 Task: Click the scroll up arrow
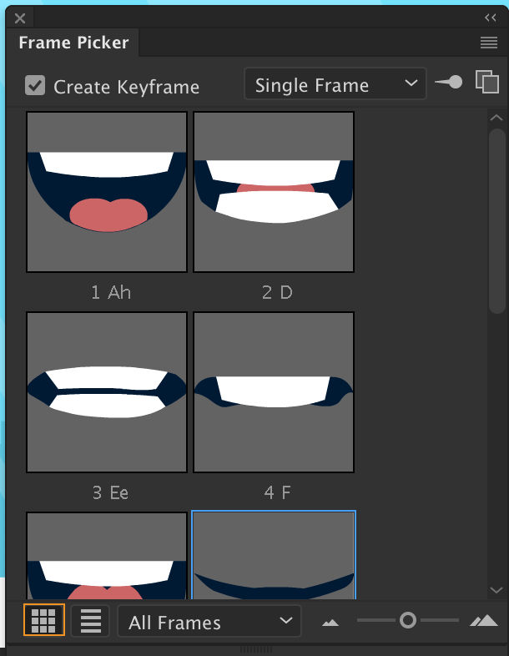coord(496,118)
